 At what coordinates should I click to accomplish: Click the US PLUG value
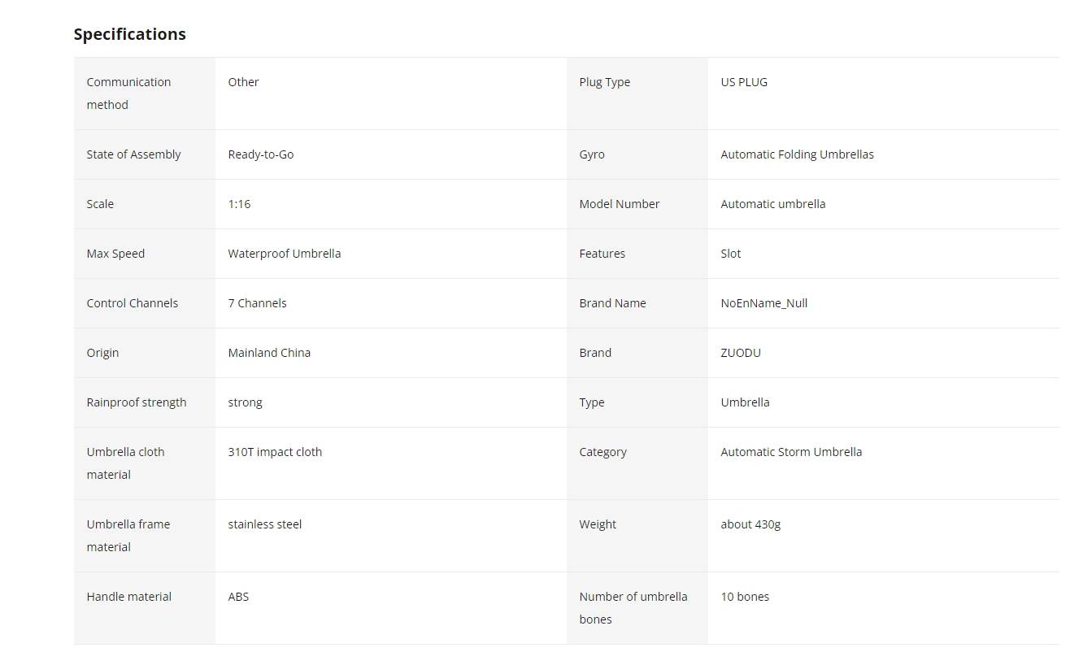[744, 82]
